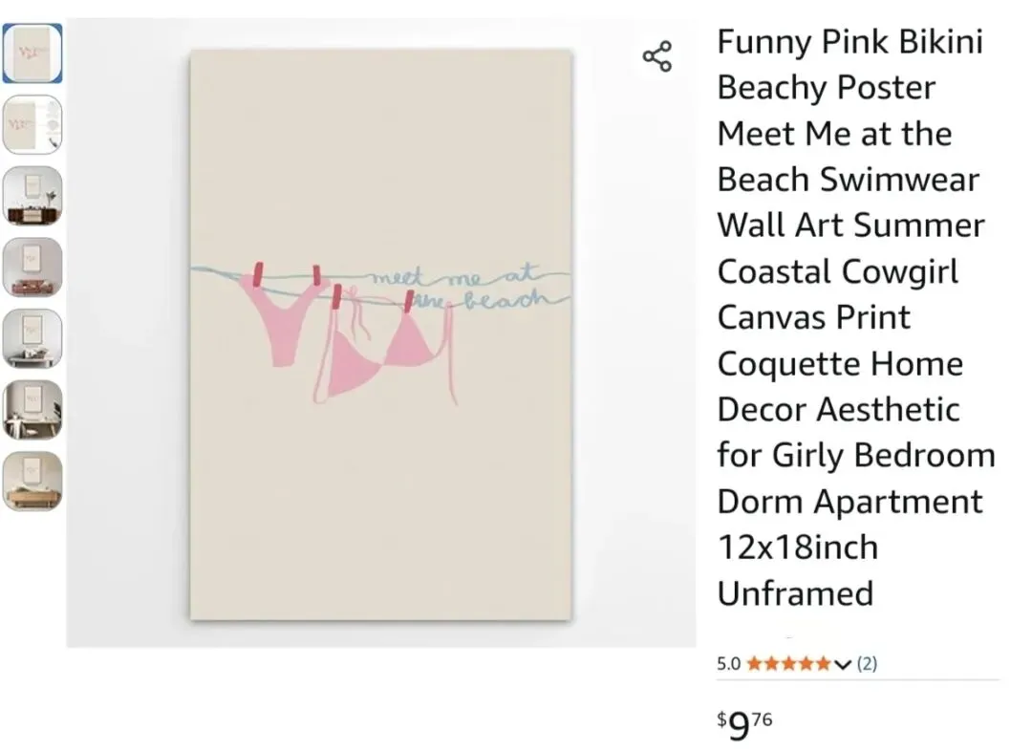Click the five orange rating stars

tap(788, 664)
